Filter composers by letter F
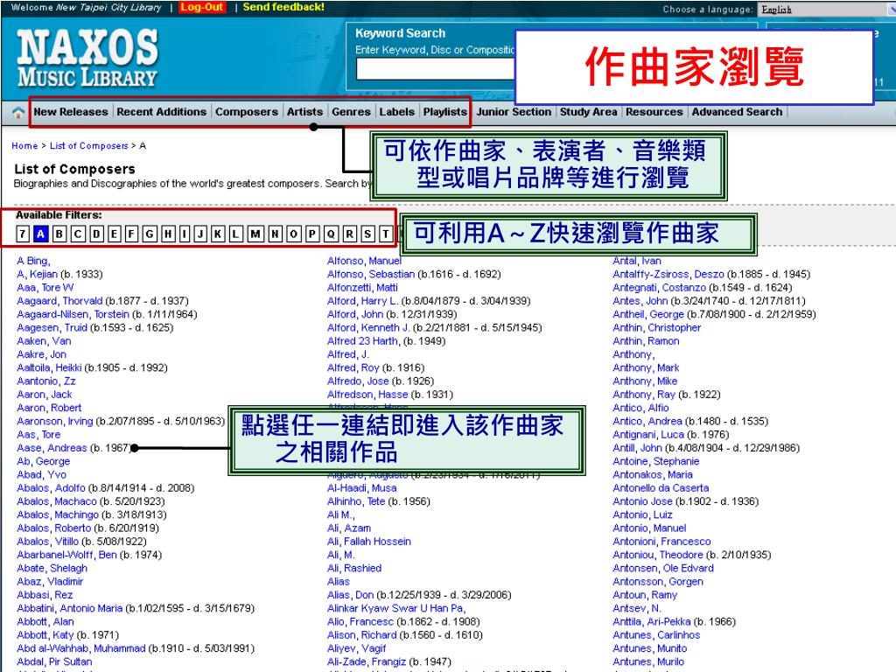896x672 pixels. (131, 234)
